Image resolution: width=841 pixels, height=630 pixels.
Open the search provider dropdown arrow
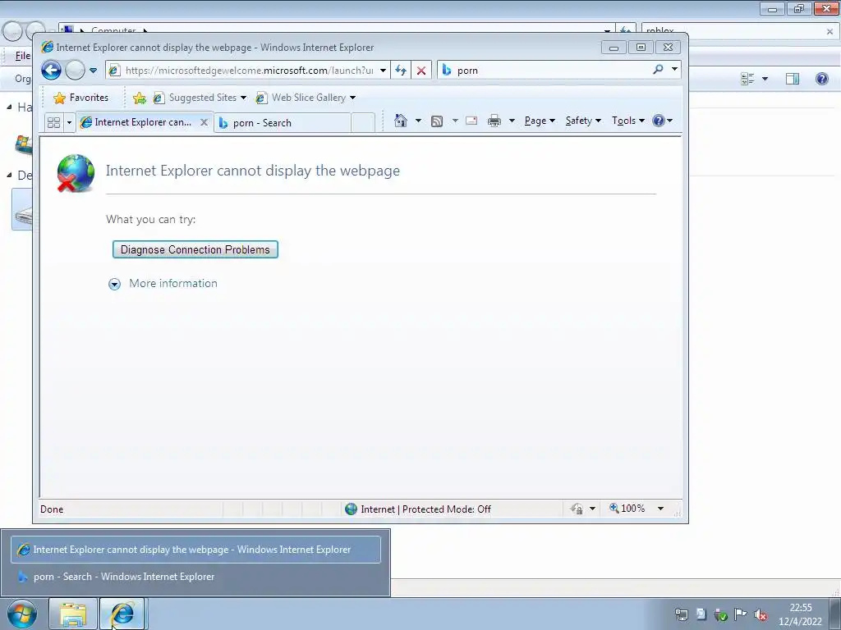(675, 70)
